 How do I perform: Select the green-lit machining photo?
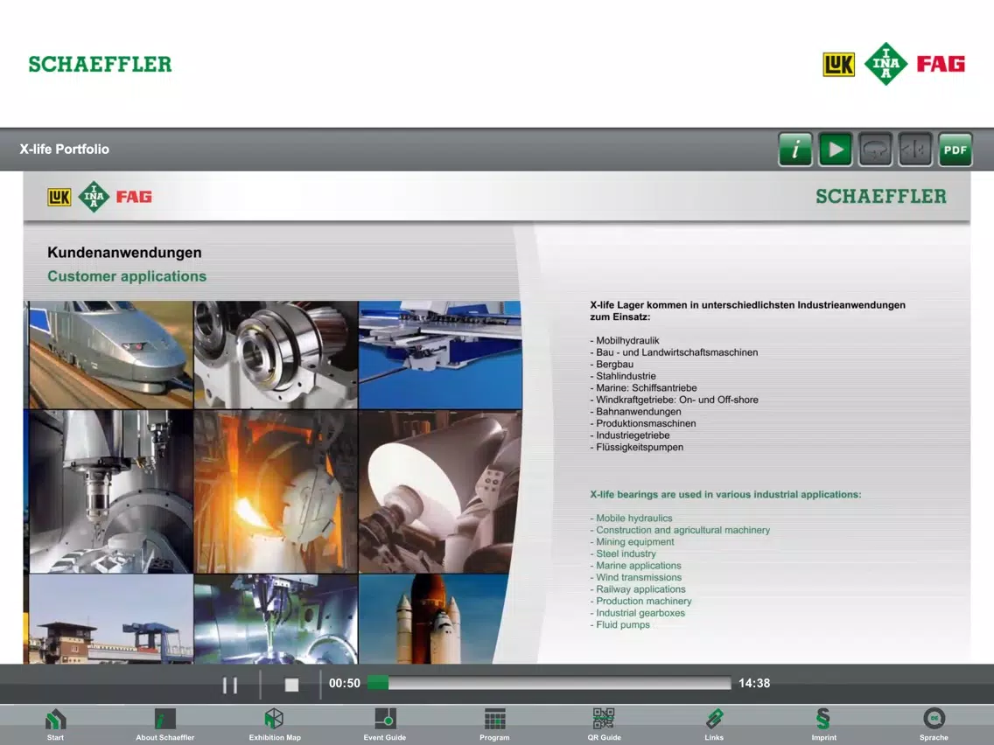(276, 619)
